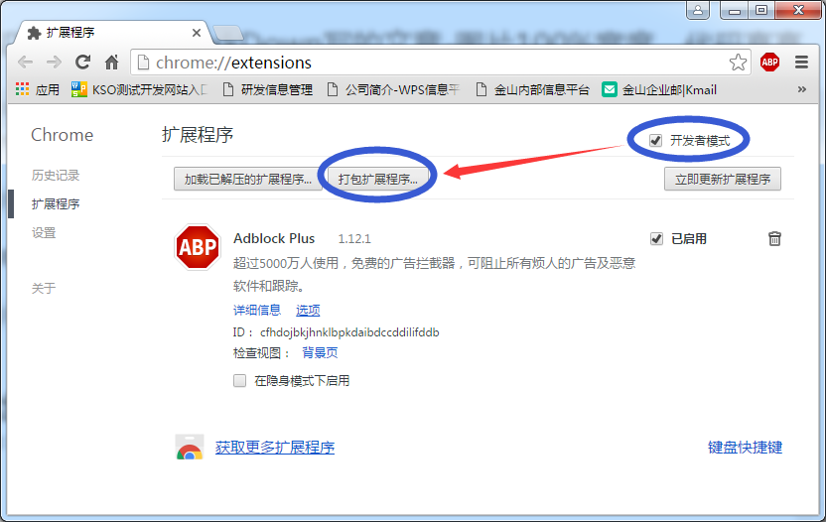The width and height of the screenshot is (826, 522).
Task: Toggle the 开发者模式 checkbox
Action: pos(655,141)
